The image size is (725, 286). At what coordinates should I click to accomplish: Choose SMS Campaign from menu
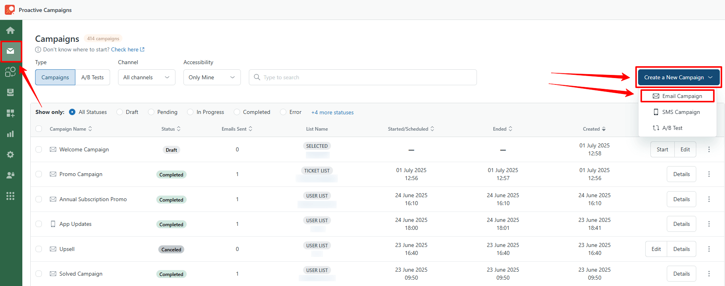[x=677, y=112]
